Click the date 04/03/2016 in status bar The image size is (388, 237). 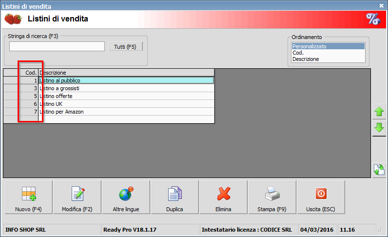point(317,230)
